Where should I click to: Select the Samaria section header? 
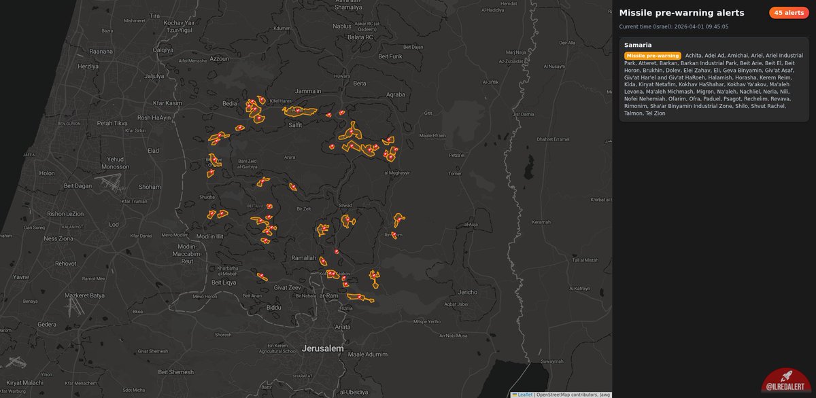coord(639,45)
